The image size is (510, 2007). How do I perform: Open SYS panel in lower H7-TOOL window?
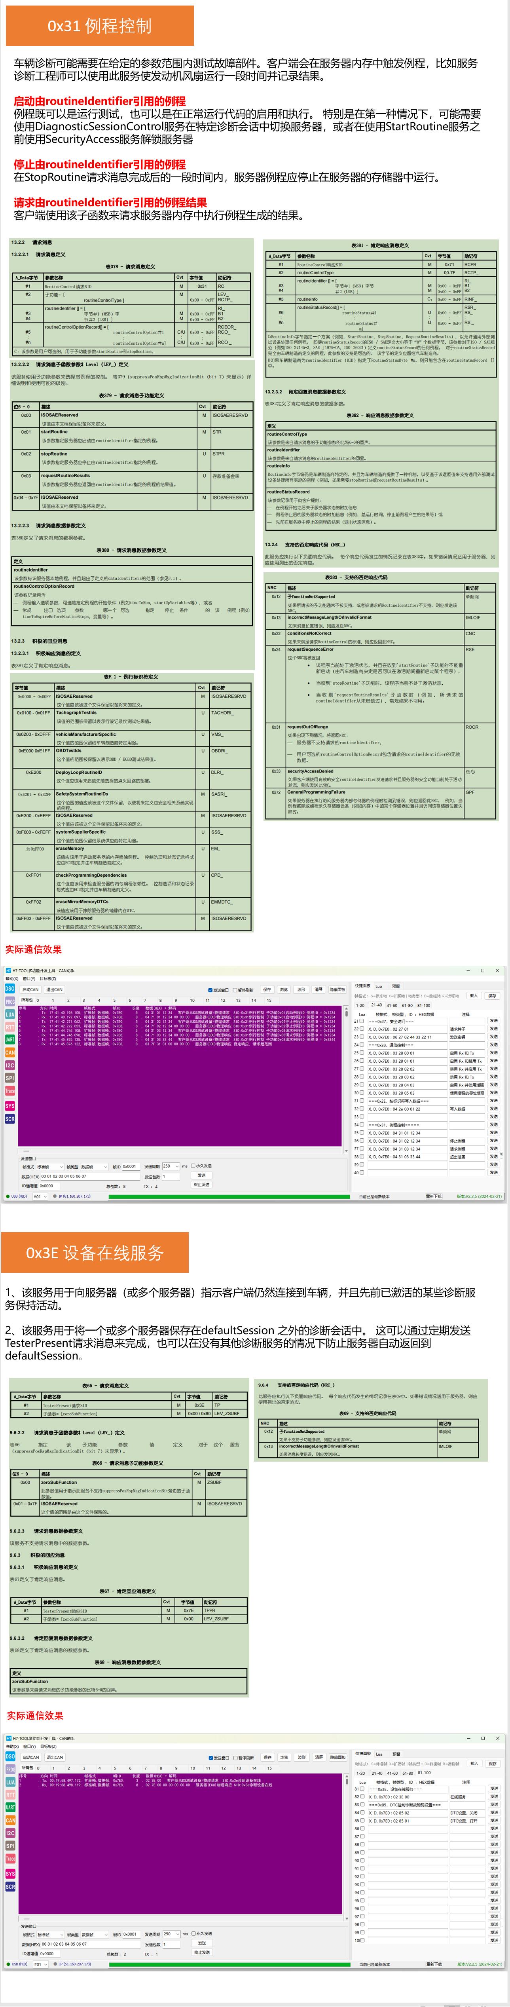[x=10, y=1874]
